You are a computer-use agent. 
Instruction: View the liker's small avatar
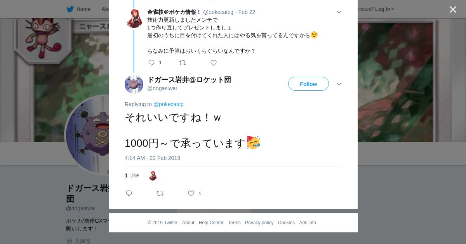pos(153,176)
